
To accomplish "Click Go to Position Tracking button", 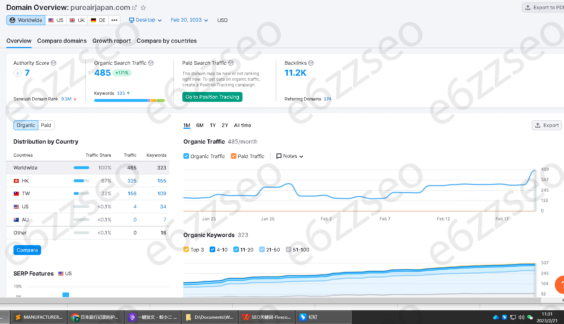I will (x=212, y=97).
